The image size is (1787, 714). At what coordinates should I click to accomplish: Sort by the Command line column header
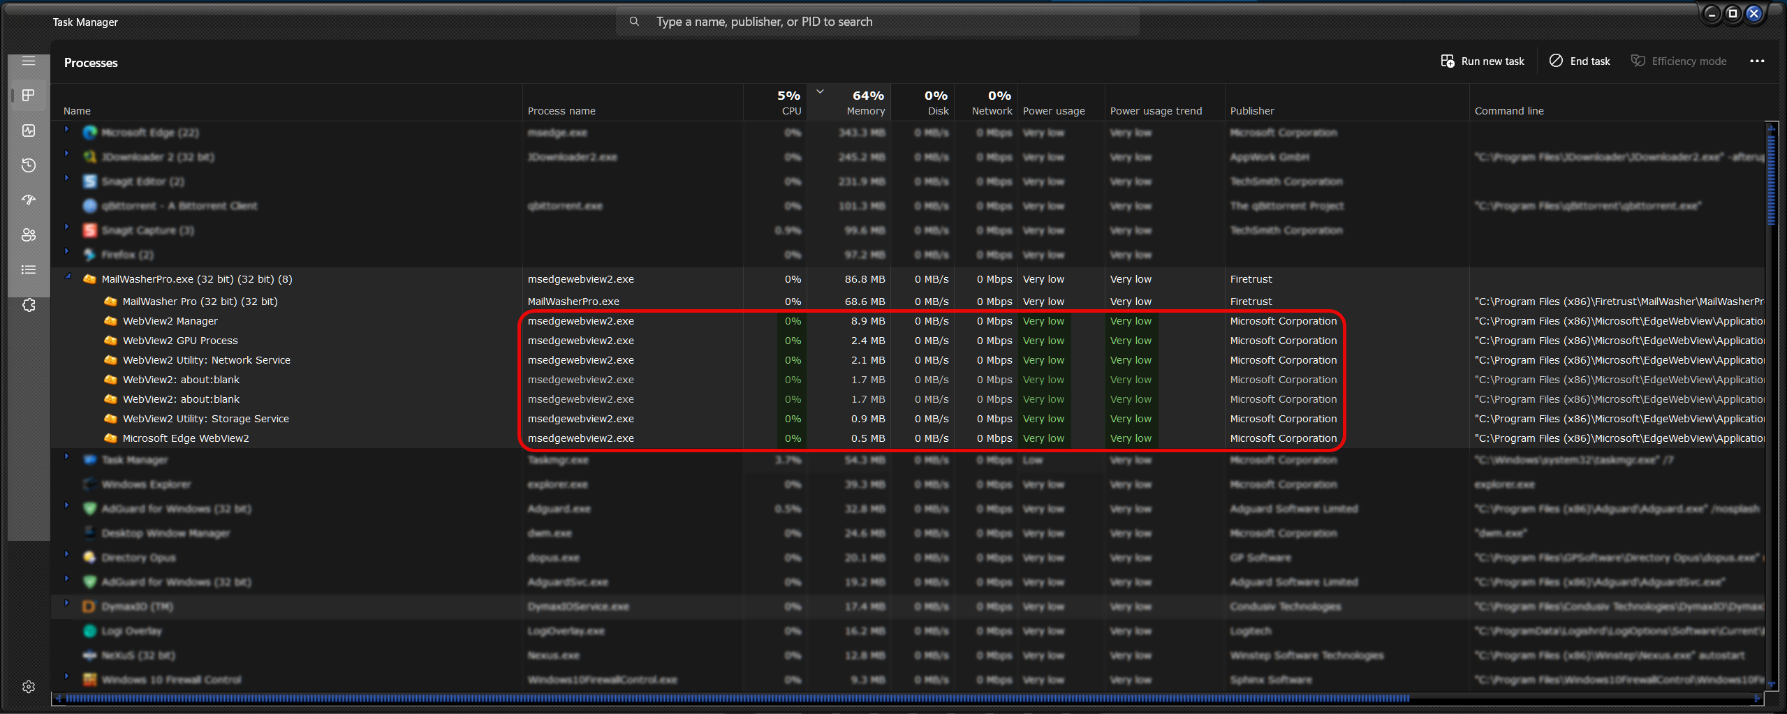tap(1617, 103)
